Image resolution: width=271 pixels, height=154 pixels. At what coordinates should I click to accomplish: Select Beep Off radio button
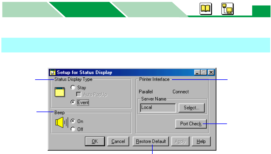pos(73,129)
